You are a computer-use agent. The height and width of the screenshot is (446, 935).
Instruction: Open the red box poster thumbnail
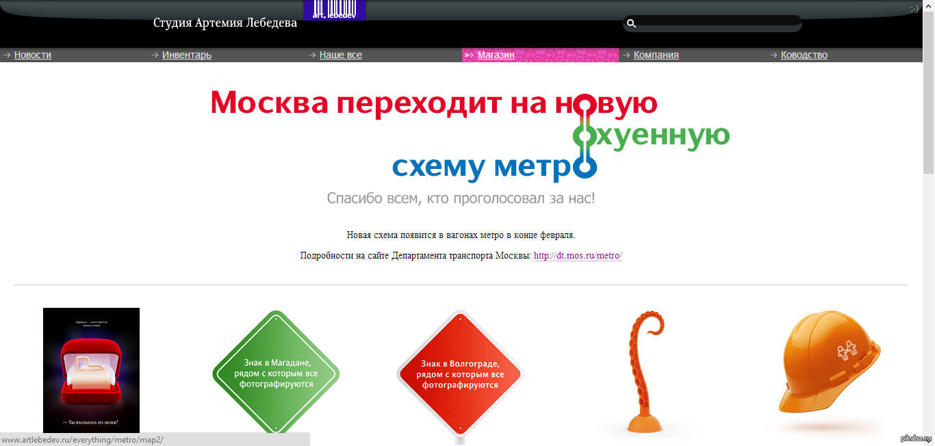click(91, 370)
